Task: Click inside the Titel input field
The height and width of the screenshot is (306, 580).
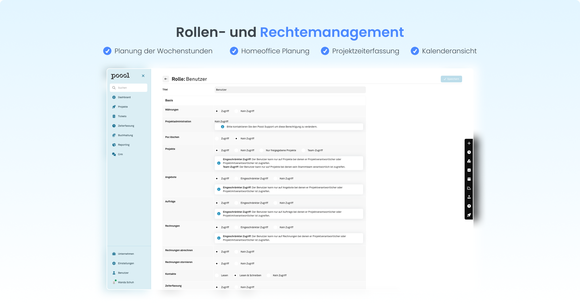Action: tap(290, 90)
